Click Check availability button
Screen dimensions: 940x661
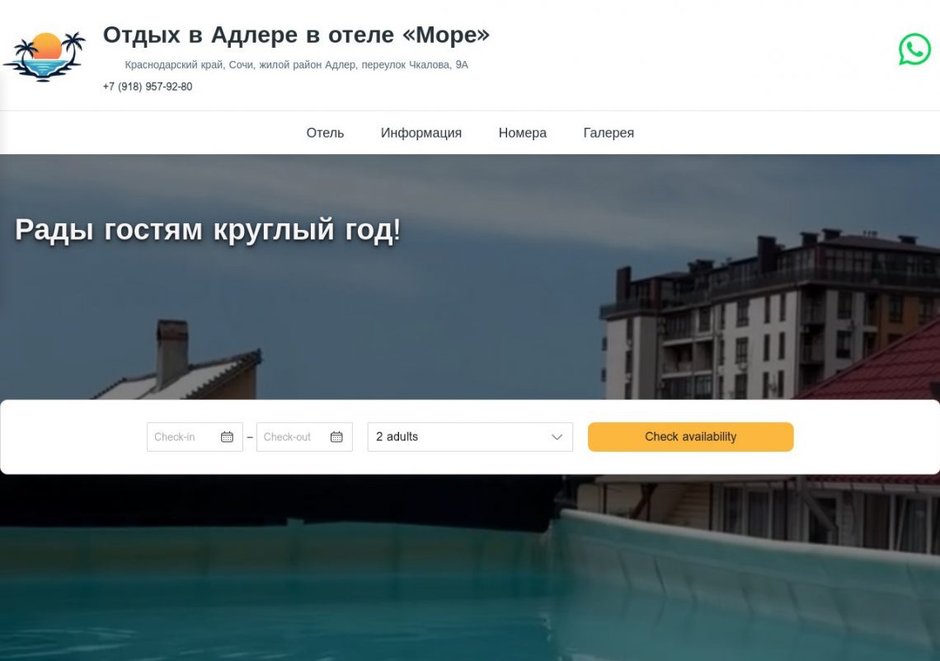coord(691,437)
